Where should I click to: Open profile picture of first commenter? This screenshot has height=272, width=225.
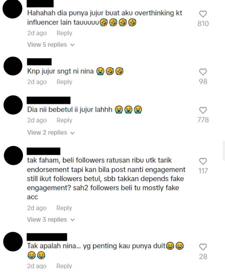point(13,9)
